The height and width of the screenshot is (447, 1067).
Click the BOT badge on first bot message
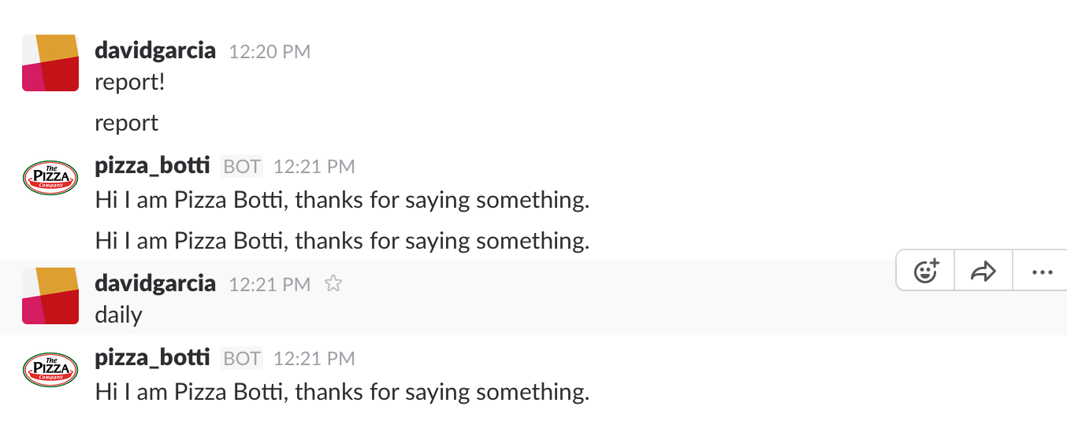[x=242, y=166]
